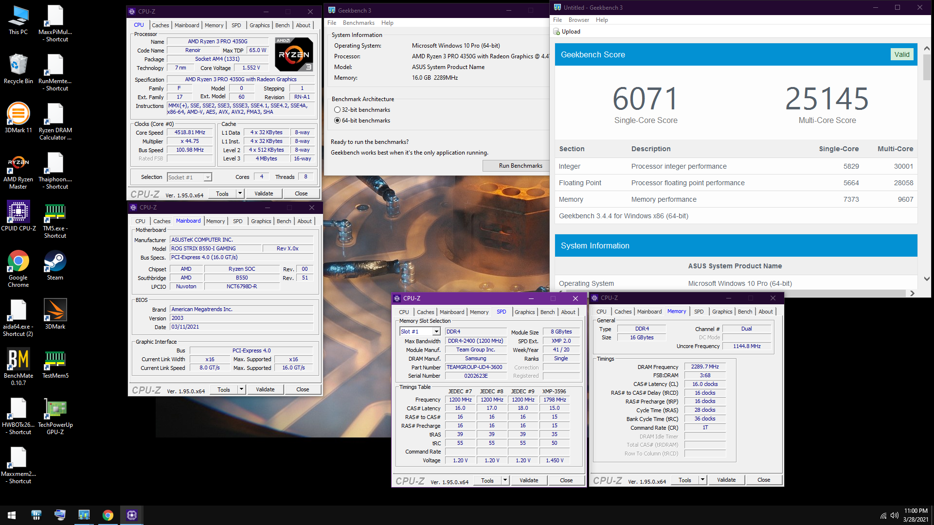The height and width of the screenshot is (525, 934).
Task: Click the Windows Start button
Action: click(x=12, y=515)
